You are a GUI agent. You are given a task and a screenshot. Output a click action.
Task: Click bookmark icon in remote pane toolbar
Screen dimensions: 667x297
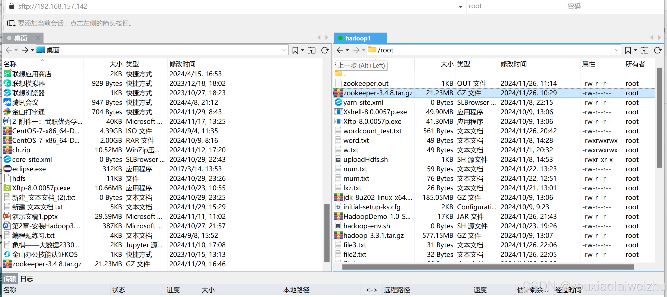628,50
